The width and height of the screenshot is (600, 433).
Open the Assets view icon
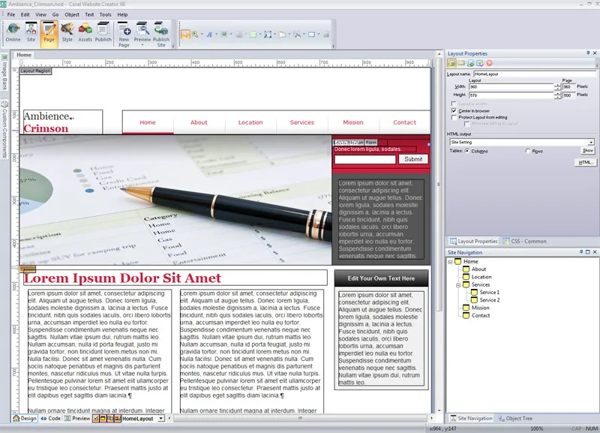(x=85, y=32)
